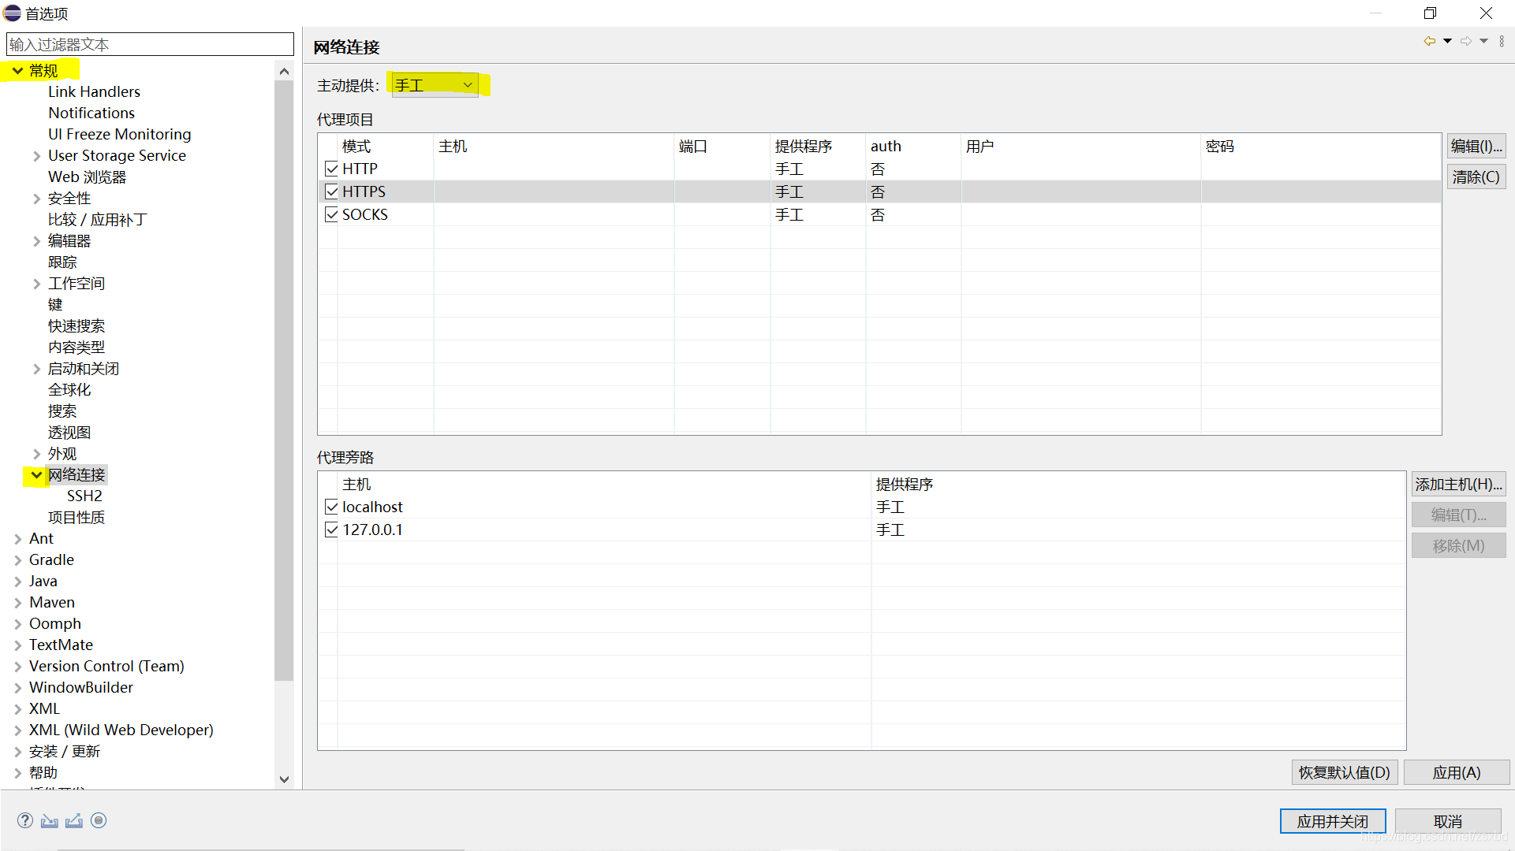The height and width of the screenshot is (851, 1515).
Task: Click the yellow back navigation arrow
Action: pos(1429,41)
